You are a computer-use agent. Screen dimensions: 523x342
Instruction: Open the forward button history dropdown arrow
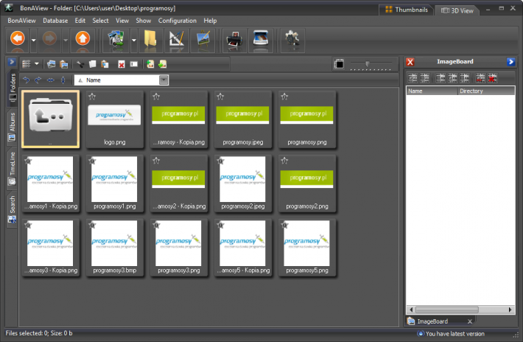pos(66,41)
